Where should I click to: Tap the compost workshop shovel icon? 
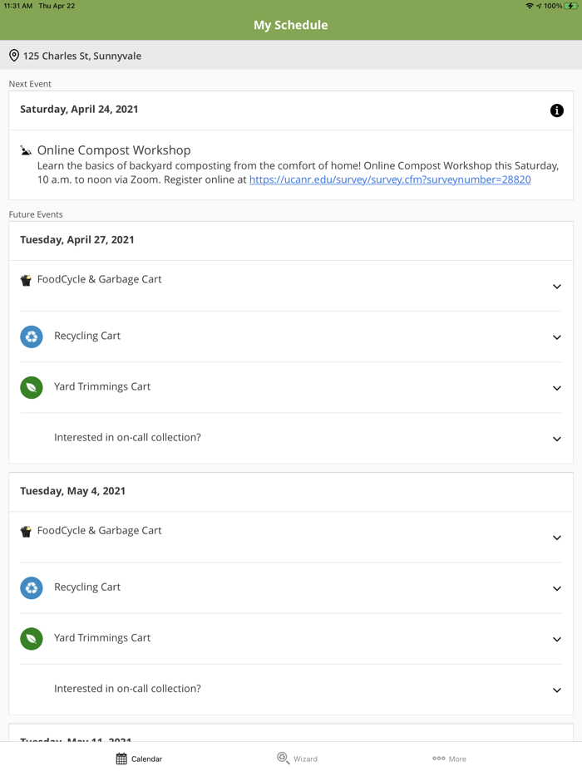pyautogui.click(x=26, y=150)
